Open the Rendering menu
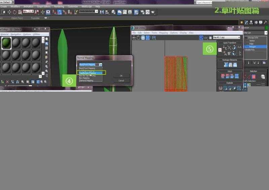The height and width of the screenshot is (190, 269). (59, 6)
